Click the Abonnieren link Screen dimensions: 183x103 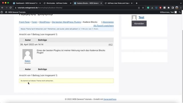pyautogui.click(x=108, y=22)
